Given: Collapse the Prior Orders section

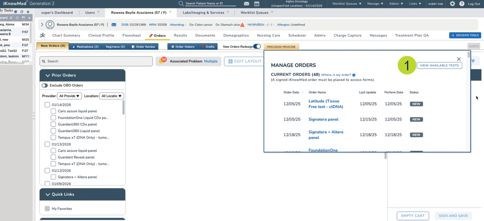Looking at the screenshot, I should pos(48,75).
